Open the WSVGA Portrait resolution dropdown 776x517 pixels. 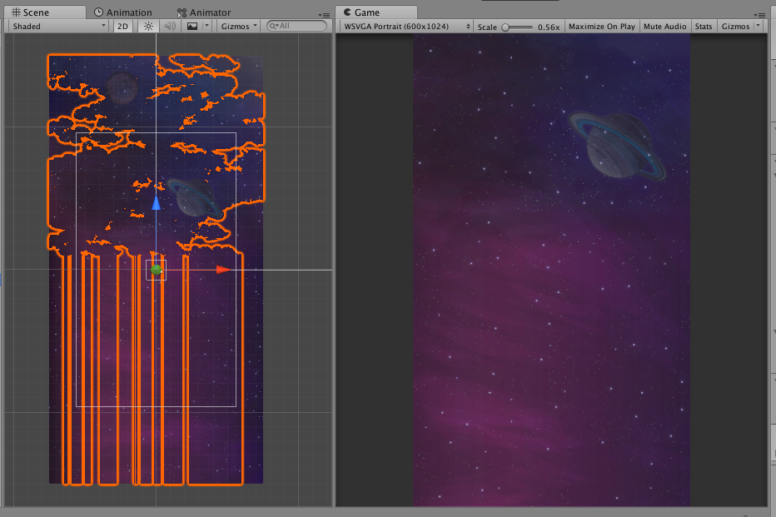pyautogui.click(x=403, y=26)
